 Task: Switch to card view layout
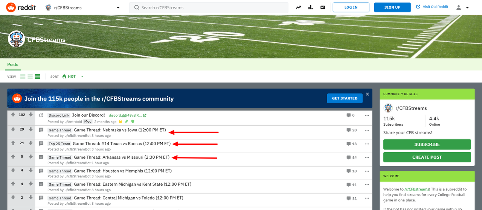[23, 76]
